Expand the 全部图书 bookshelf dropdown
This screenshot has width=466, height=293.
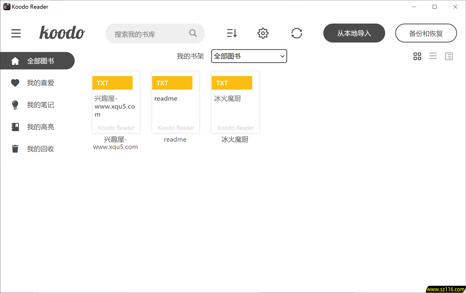(x=249, y=56)
